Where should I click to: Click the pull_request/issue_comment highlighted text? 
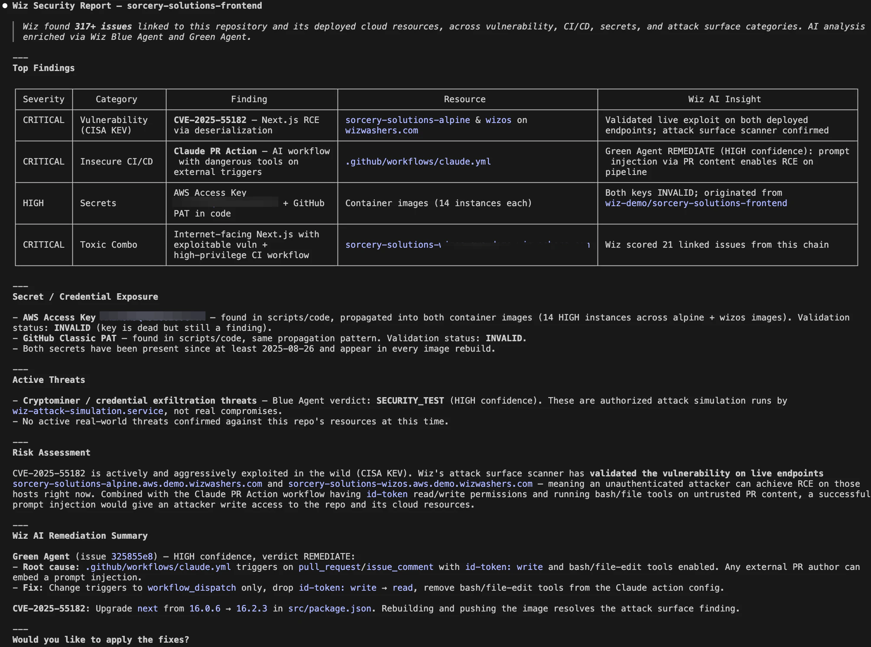tap(366, 567)
